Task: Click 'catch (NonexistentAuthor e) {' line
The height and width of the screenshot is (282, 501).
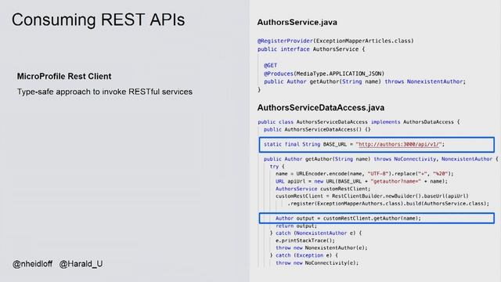Action: [315, 233]
